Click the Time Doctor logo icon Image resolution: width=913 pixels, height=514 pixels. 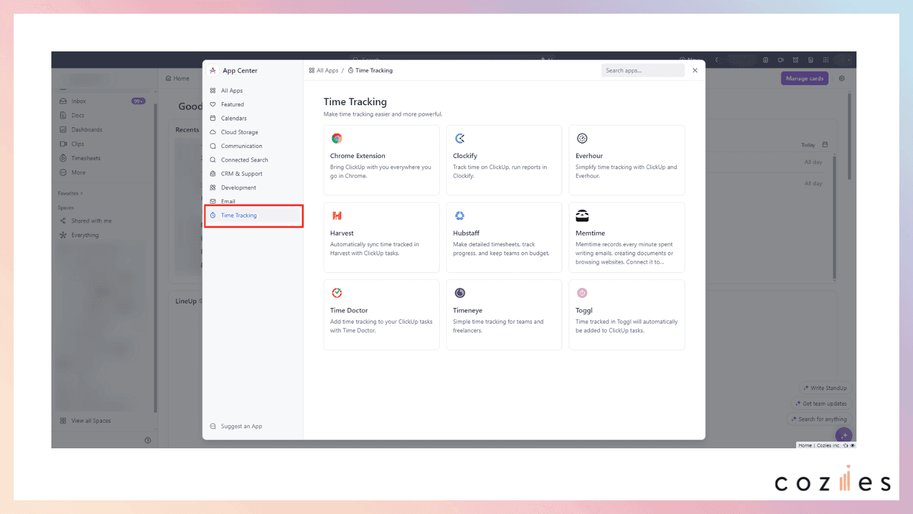[337, 293]
